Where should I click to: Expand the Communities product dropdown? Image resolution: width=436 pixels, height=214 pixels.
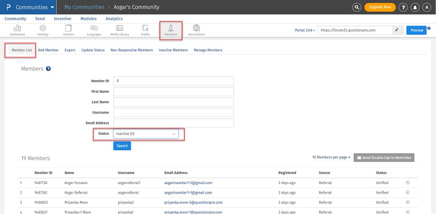click(34, 7)
